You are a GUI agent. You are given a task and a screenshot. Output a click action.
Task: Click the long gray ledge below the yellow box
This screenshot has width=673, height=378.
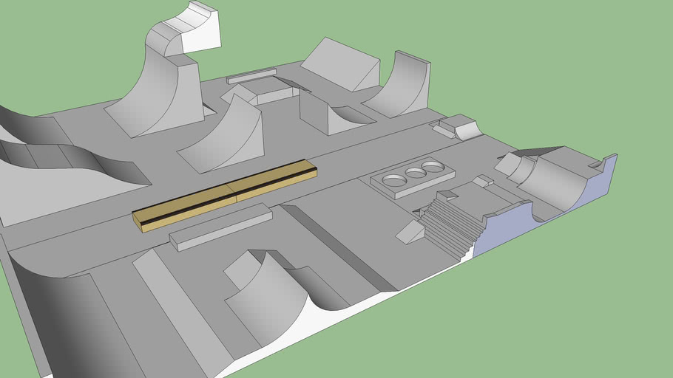tap(220, 227)
